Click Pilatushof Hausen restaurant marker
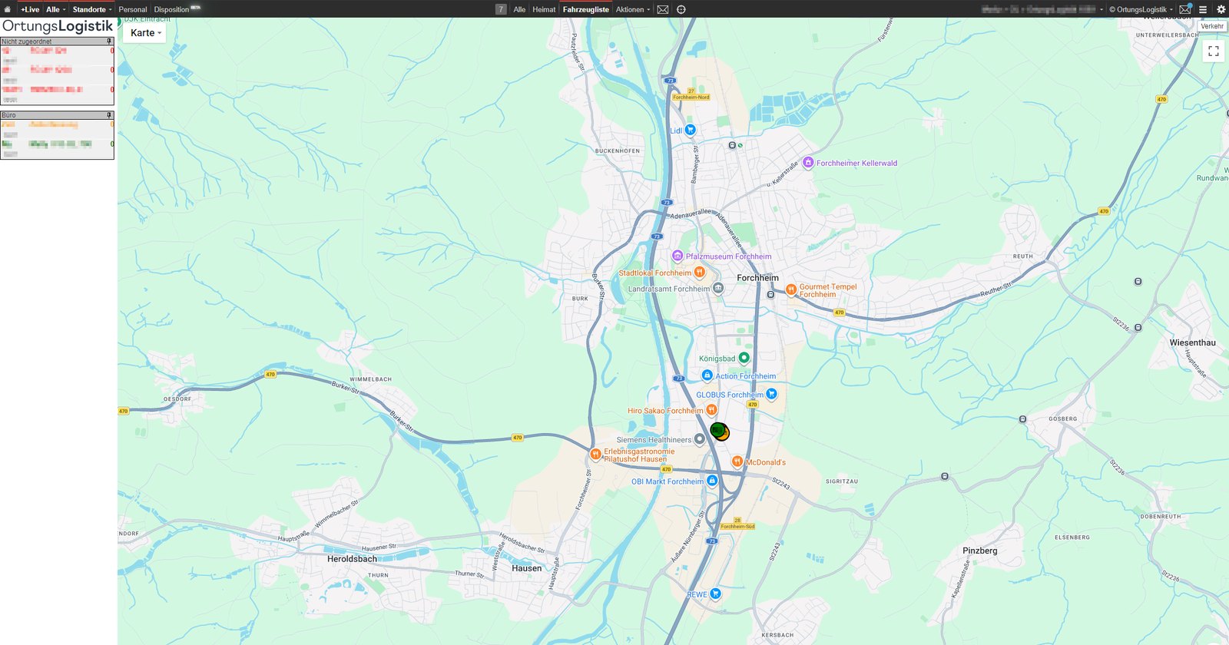Viewport: 1229px width, 645px height. click(x=595, y=455)
